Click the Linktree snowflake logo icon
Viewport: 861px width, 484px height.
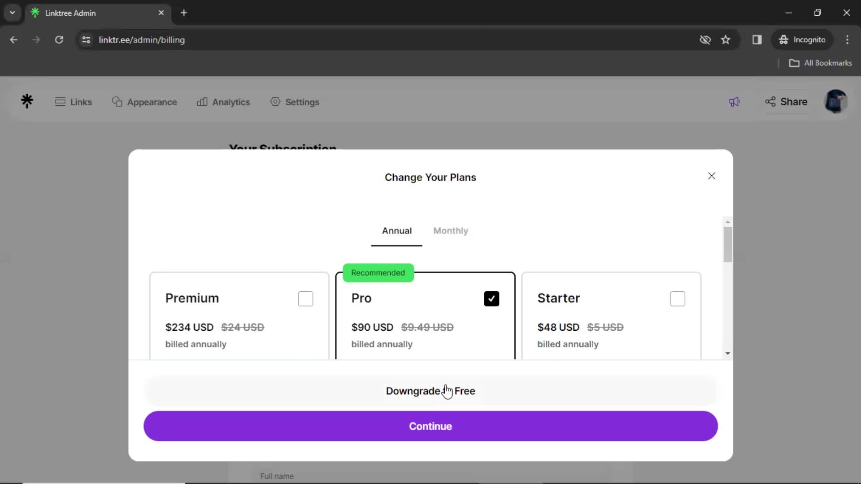pyautogui.click(x=27, y=102)
